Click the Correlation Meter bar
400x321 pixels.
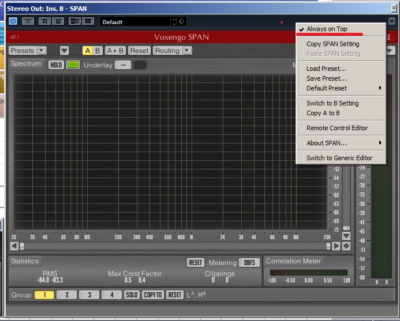pyautogui.click(x=308, y=273)
